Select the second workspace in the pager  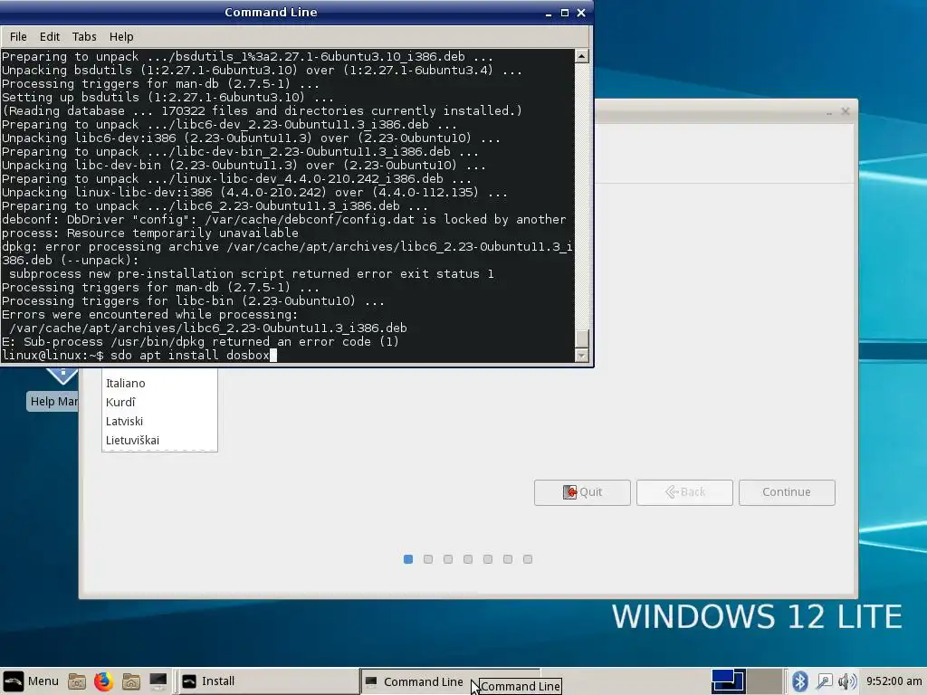coord(764,681)
